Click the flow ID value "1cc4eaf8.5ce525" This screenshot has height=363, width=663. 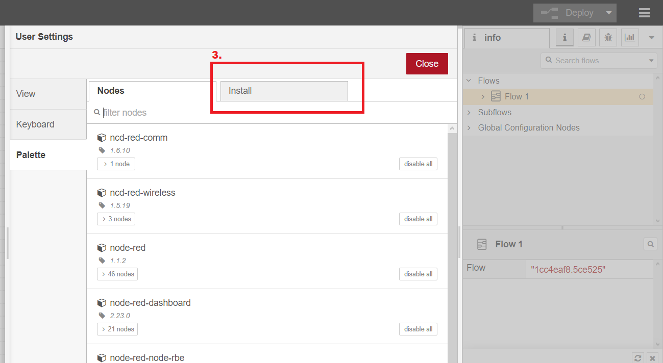[568, 270]
